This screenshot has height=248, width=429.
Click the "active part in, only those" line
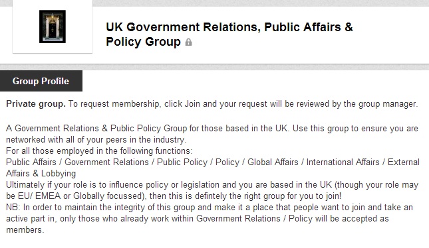[198, 219]
